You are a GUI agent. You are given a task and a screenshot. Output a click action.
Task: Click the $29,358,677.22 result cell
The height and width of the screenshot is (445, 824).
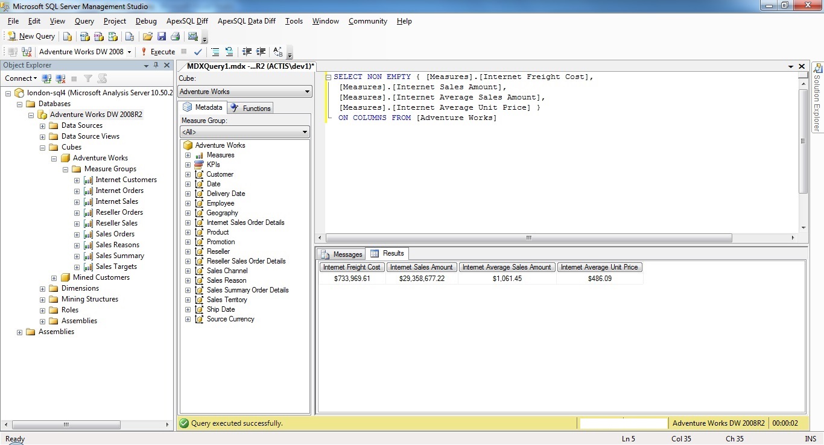[x=422, y=279]
